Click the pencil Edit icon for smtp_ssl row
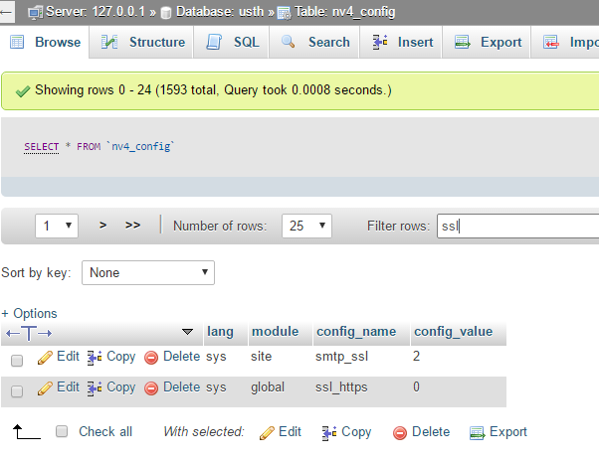This screenshot has height=462, width=599. click(45, 358)
